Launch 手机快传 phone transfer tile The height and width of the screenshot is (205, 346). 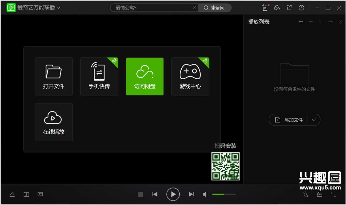[99, 76]
